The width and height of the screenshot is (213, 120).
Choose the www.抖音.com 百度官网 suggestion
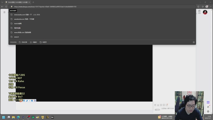tap(102, 32)
